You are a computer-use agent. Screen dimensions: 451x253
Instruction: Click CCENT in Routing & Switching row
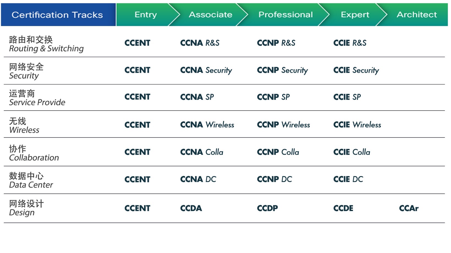pyautogui.click(x=137, y=43)
